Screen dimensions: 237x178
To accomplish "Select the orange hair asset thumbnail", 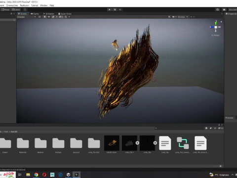I will [x=112, y=143].
